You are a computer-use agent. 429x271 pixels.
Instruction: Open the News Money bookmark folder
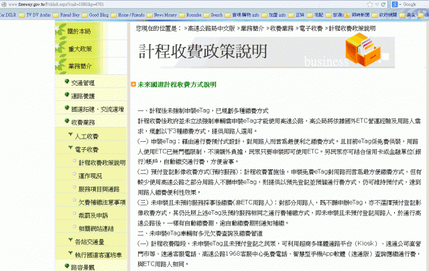pos(162,15)
